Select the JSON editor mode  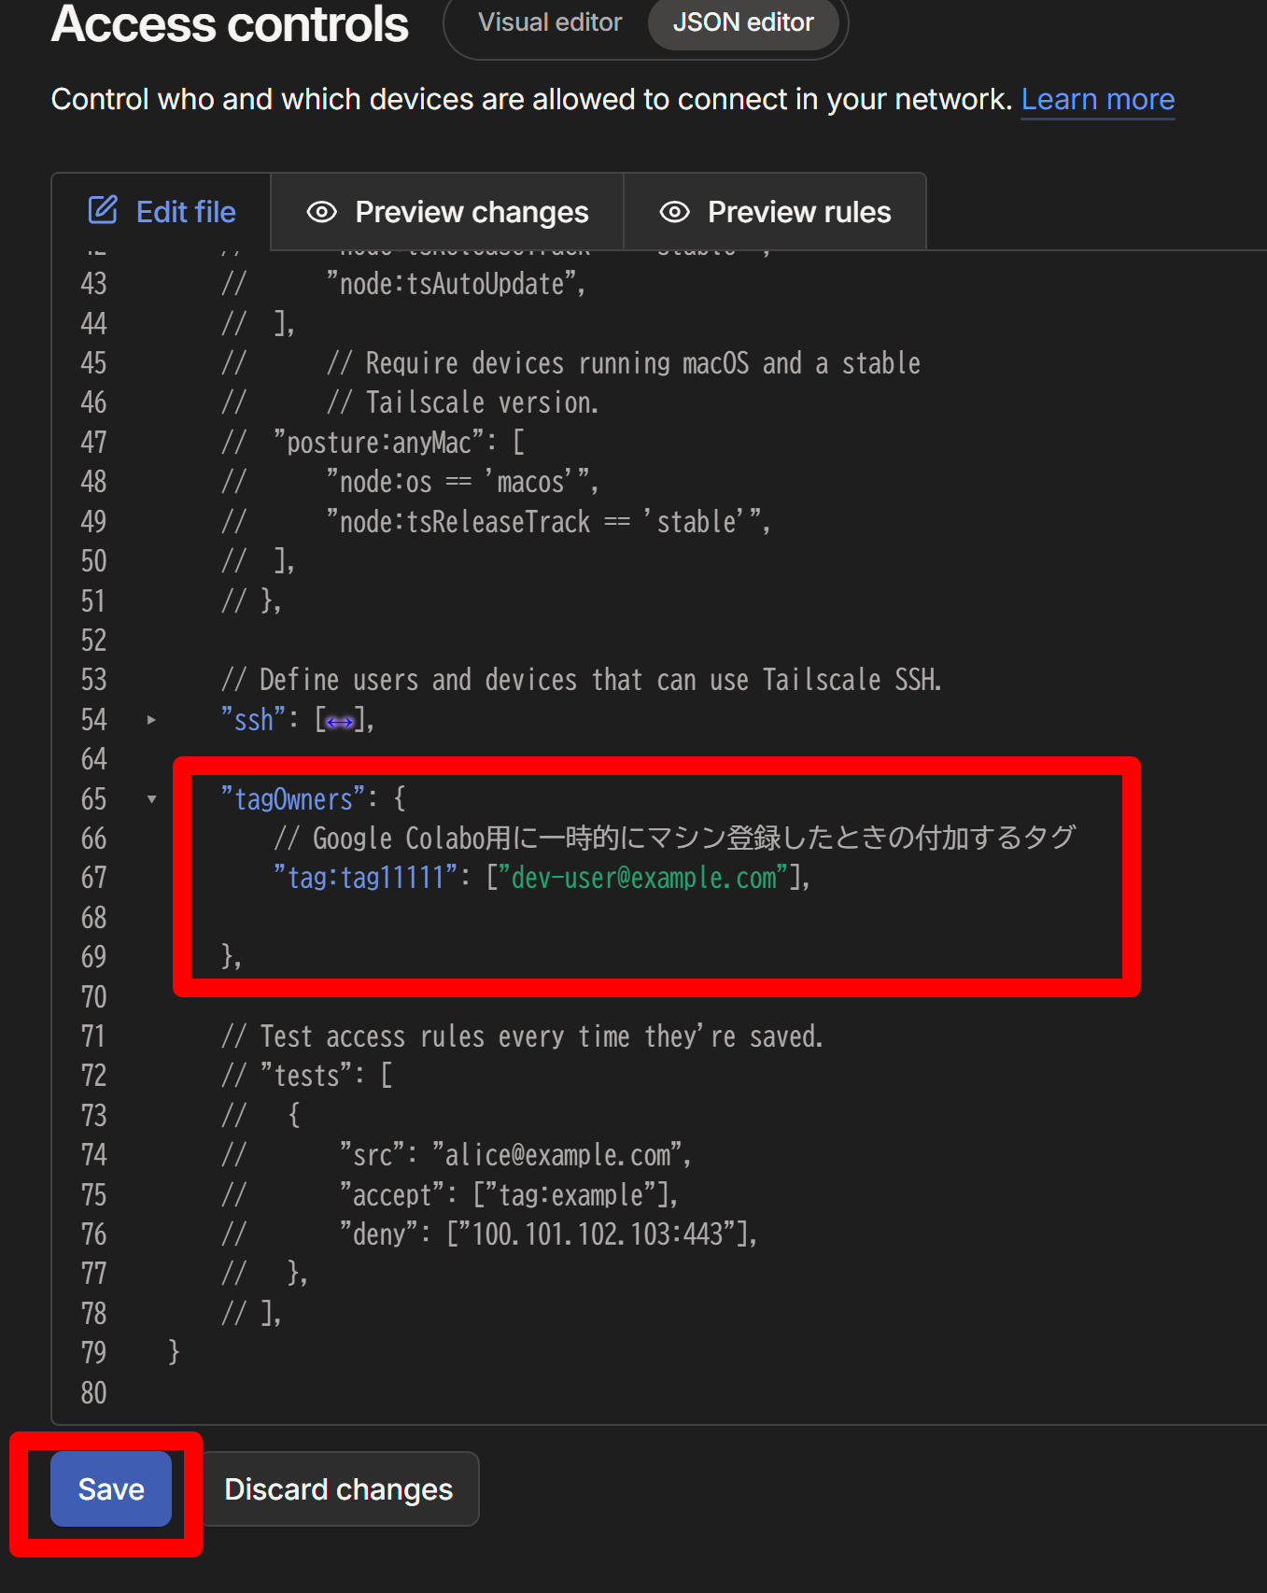(743, 22)
